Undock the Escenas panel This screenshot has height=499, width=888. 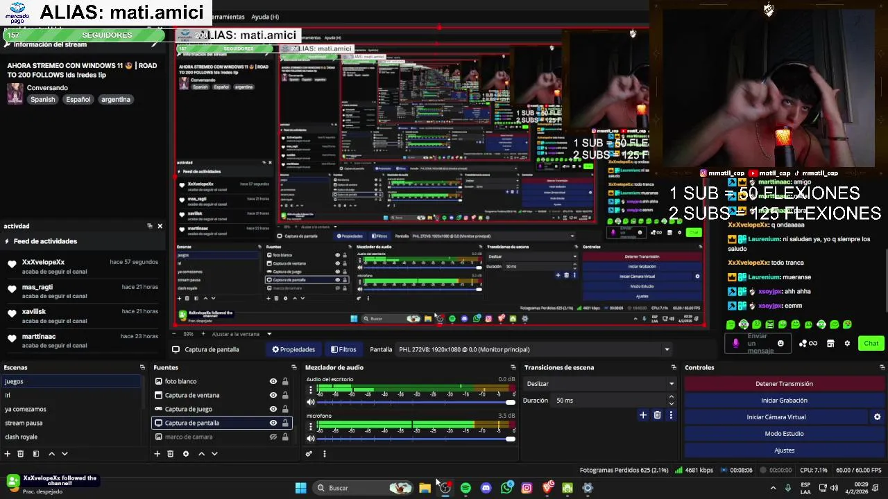[x=142, y=367]
